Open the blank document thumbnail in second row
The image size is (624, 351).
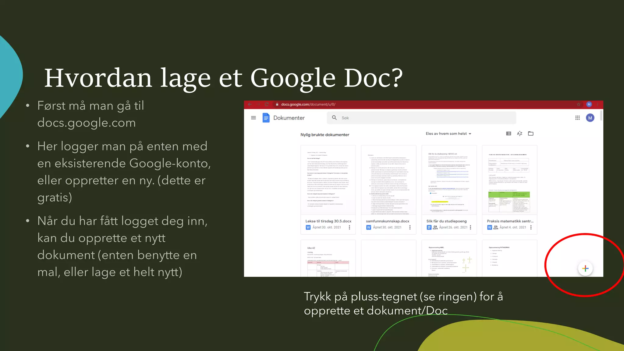[x=388, y=258]
